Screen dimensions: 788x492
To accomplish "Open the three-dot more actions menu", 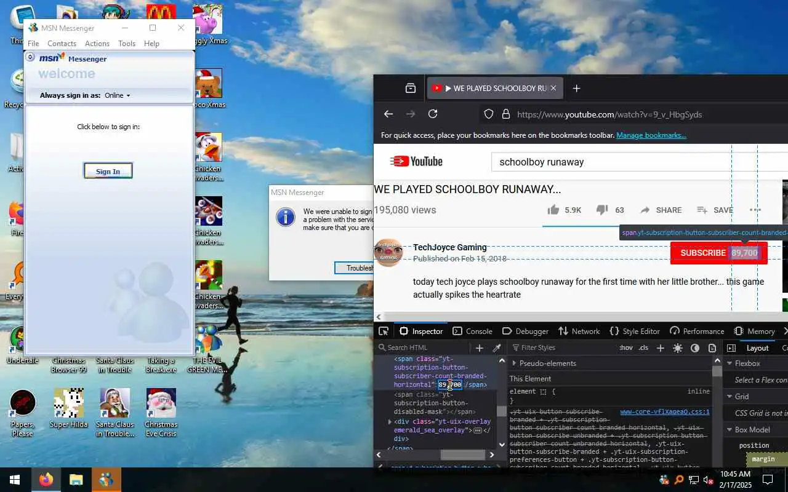I will pos(755,210).
